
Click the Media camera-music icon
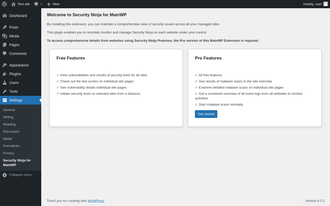pyautogui.click(x=5, y=36)
